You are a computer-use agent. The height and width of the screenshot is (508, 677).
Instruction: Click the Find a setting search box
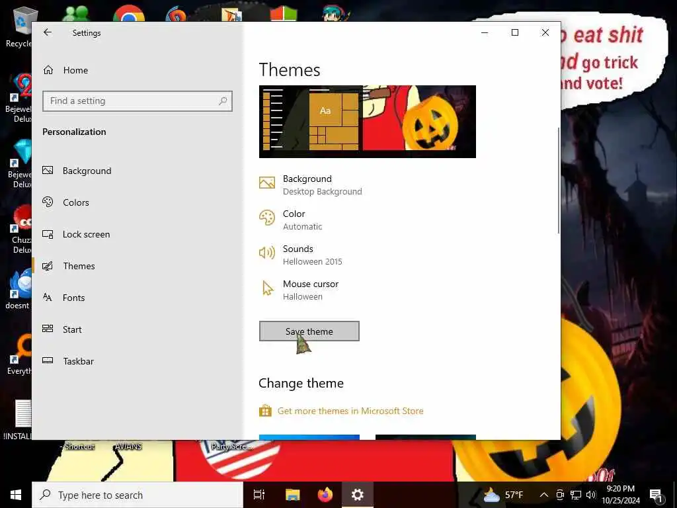click(x=138, y=101)
